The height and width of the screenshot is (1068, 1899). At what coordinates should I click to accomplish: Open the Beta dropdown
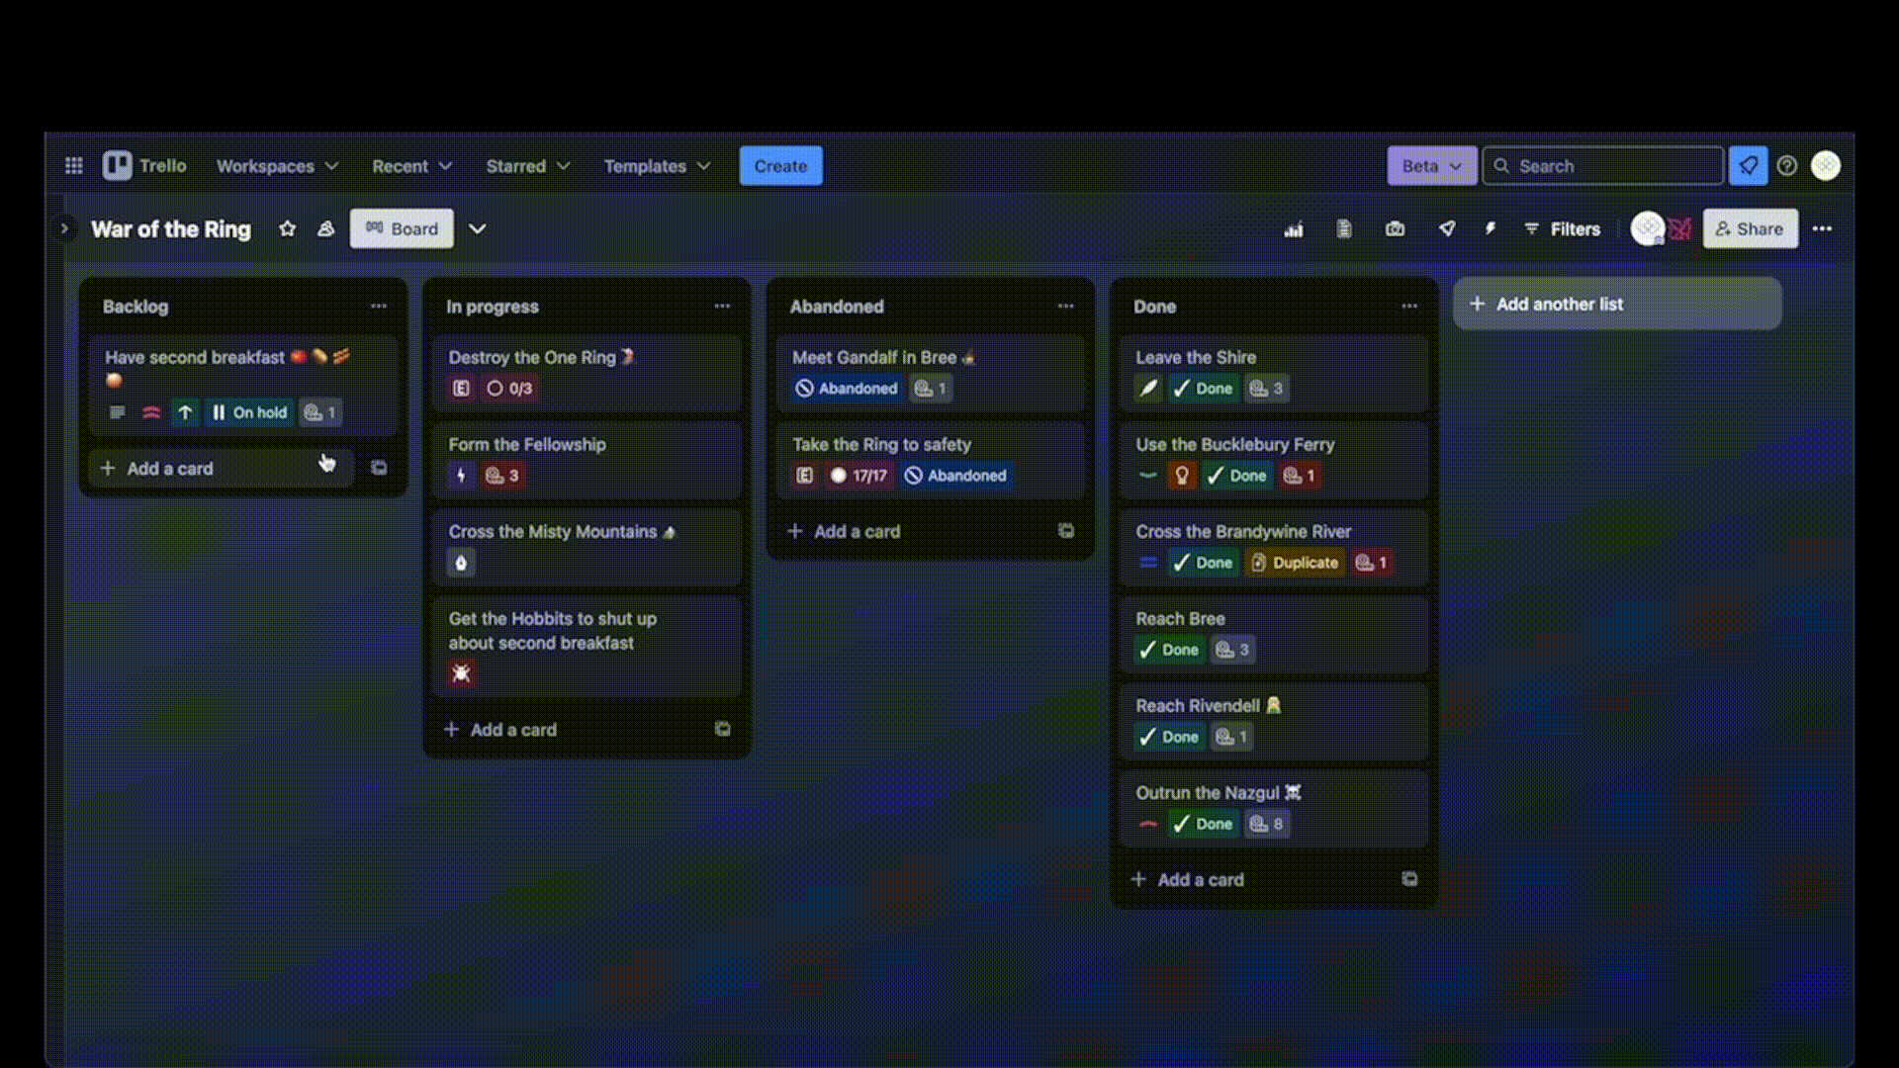pyautogui.click(x=1430, y=166)
